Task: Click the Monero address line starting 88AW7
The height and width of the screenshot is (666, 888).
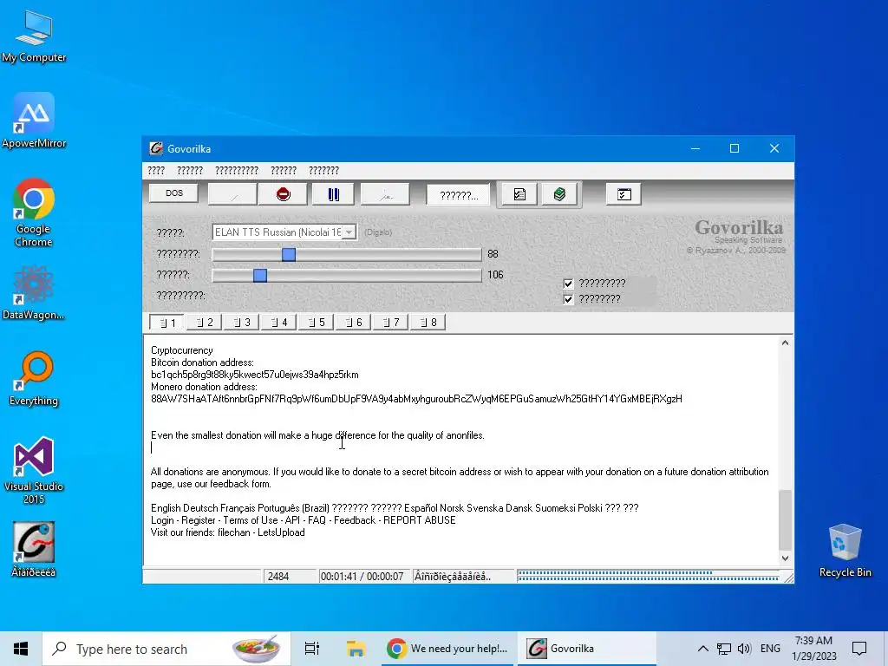Action: (x=416, y=399)
